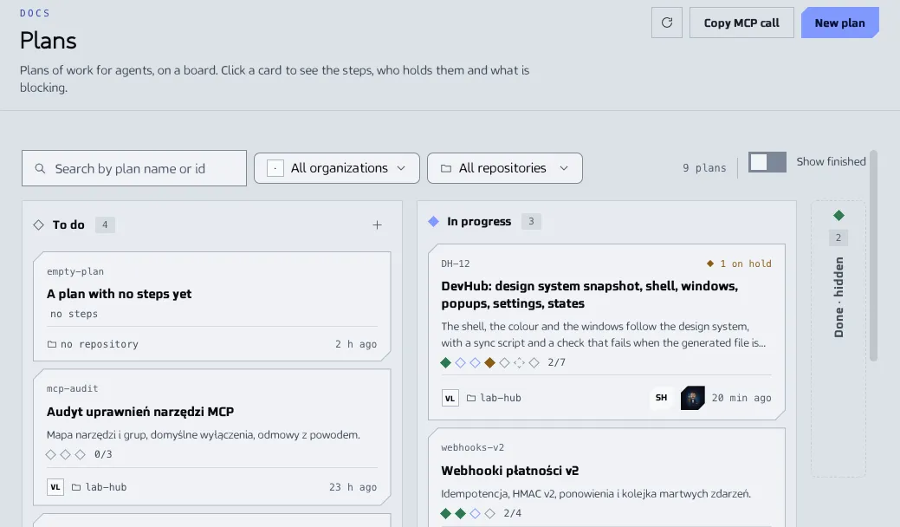This screenshot has width=900, height=527.
Task: Click the green Done diamond icon
Action: pos(838,215)
